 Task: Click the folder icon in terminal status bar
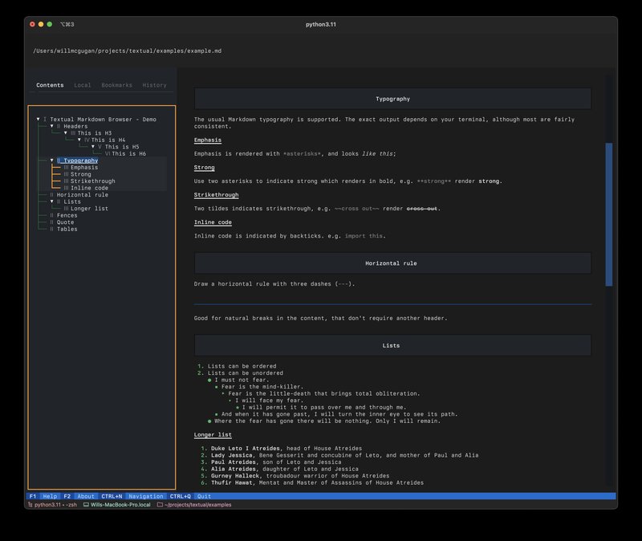pos(160,505)
